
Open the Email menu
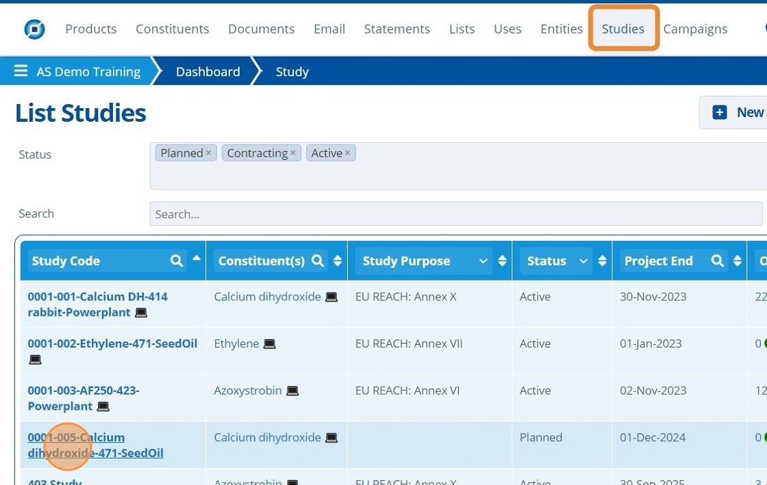click(329, 29)
